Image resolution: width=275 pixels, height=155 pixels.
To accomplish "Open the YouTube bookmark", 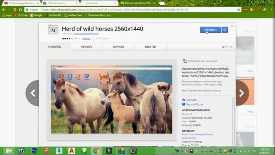I will (21, 15).
